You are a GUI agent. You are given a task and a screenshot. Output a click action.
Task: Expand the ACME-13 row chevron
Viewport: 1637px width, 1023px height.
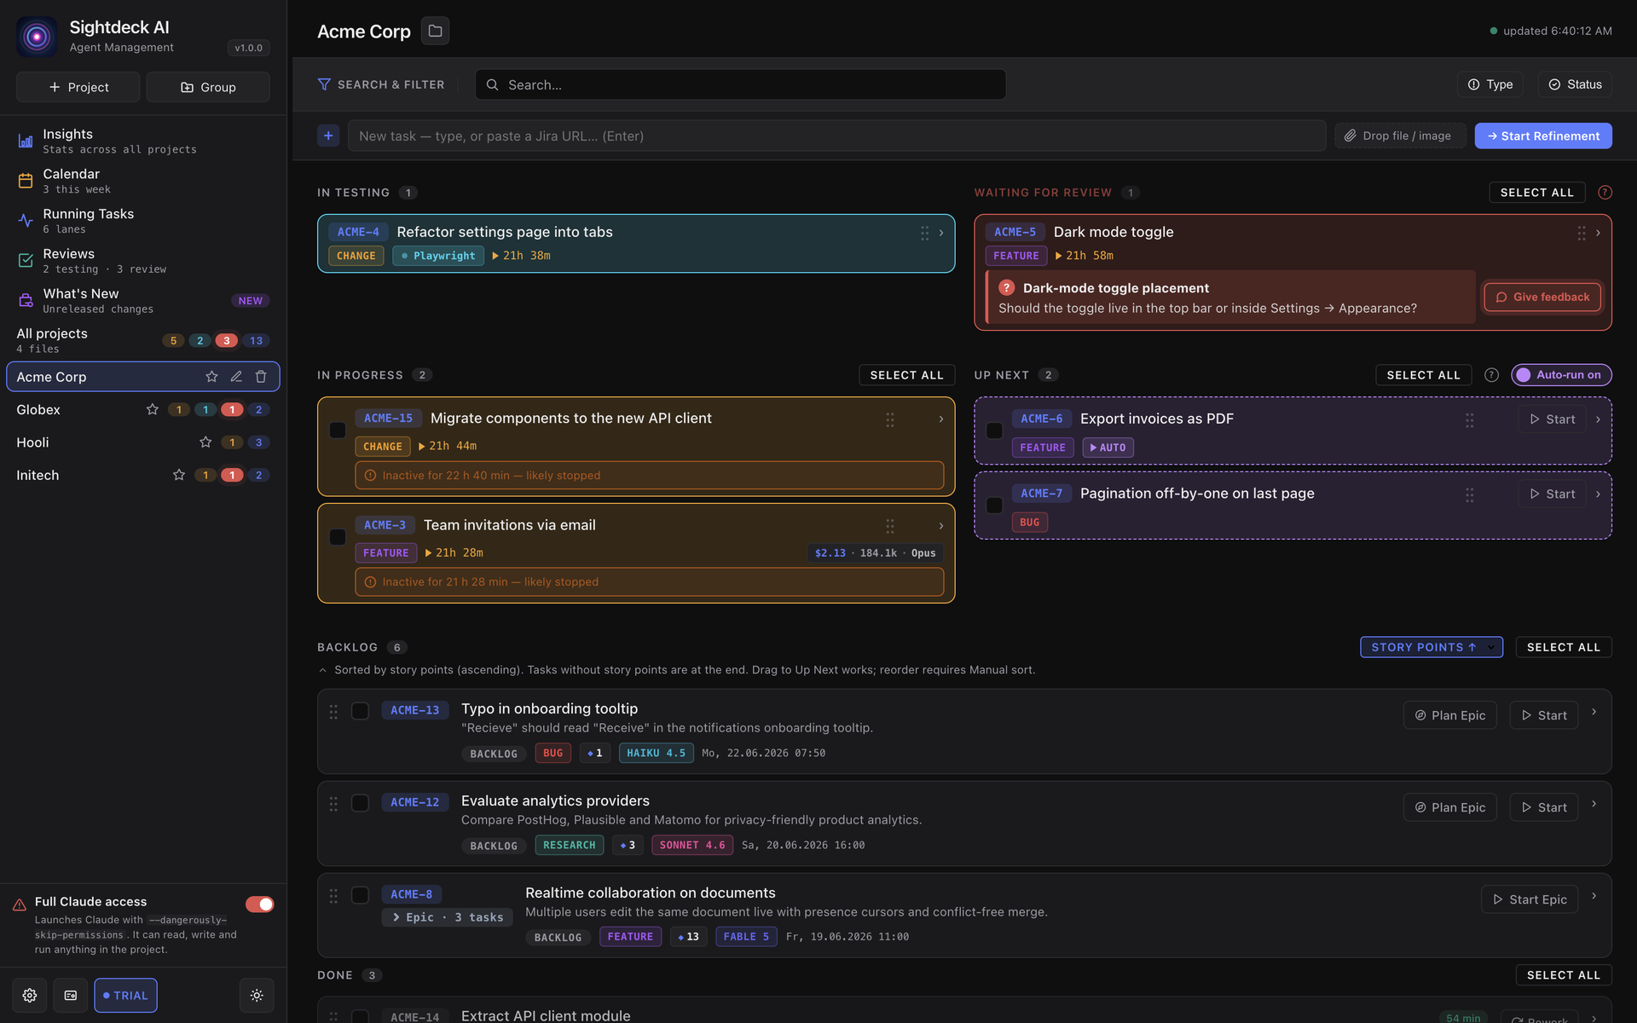click(x=1594, y=712)
